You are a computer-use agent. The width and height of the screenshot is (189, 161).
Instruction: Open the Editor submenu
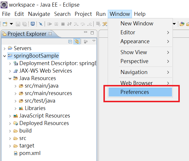click(140, 33)
